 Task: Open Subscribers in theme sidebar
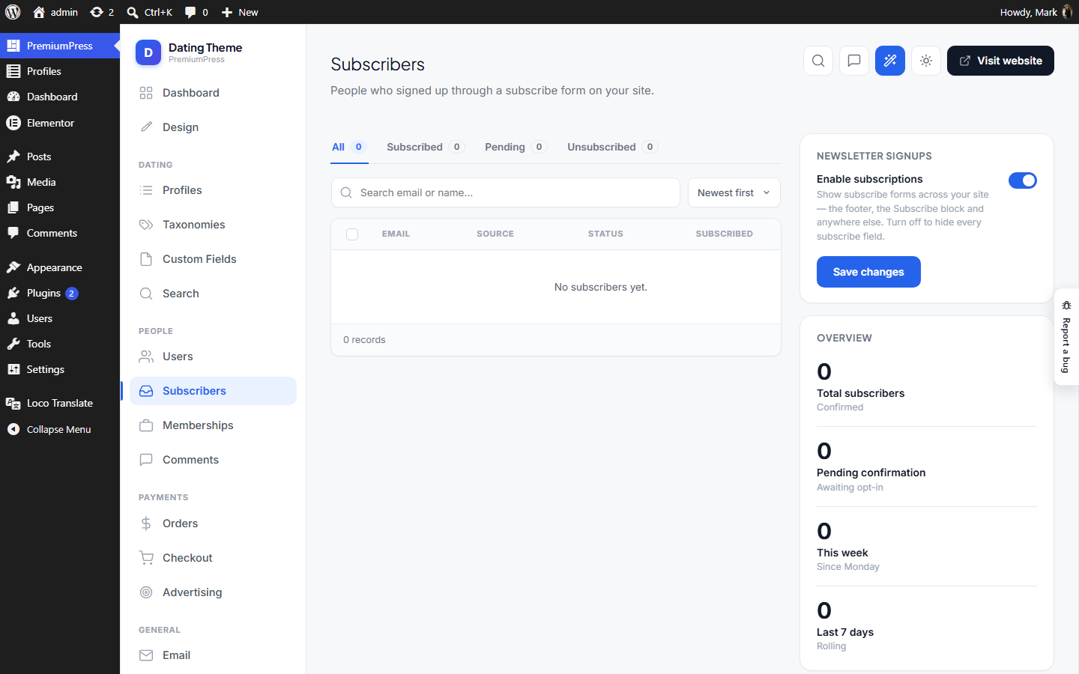click(x=213, y=391)
